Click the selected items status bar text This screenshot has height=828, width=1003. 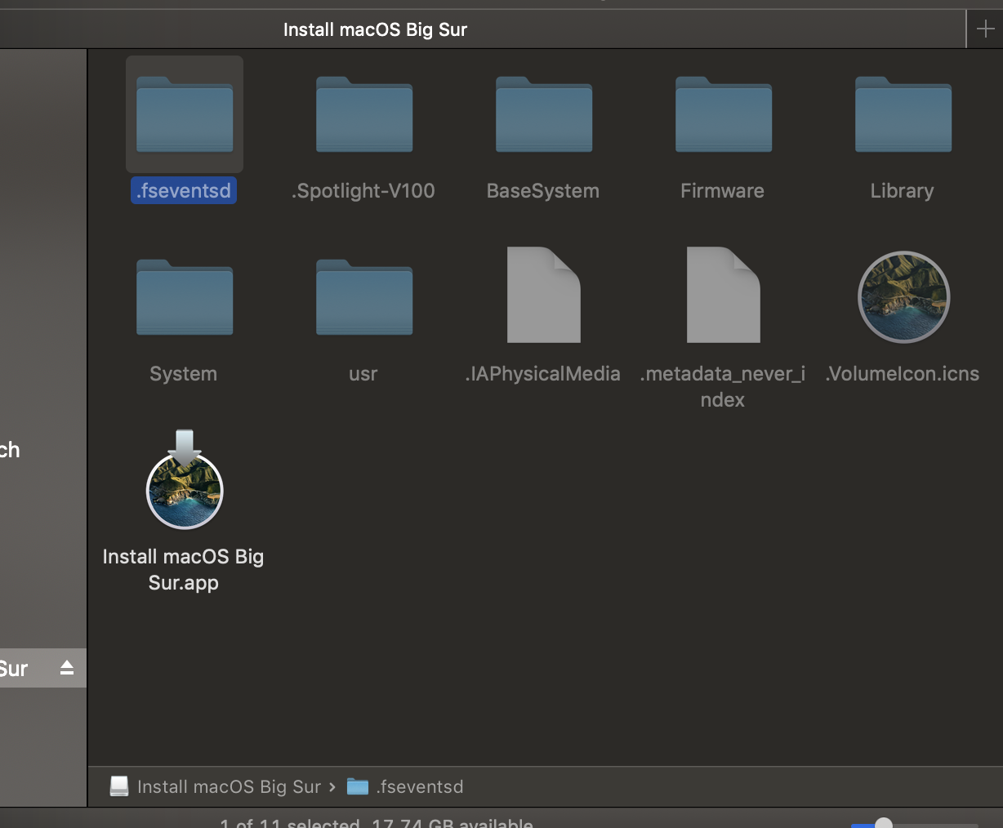(376, 823)
